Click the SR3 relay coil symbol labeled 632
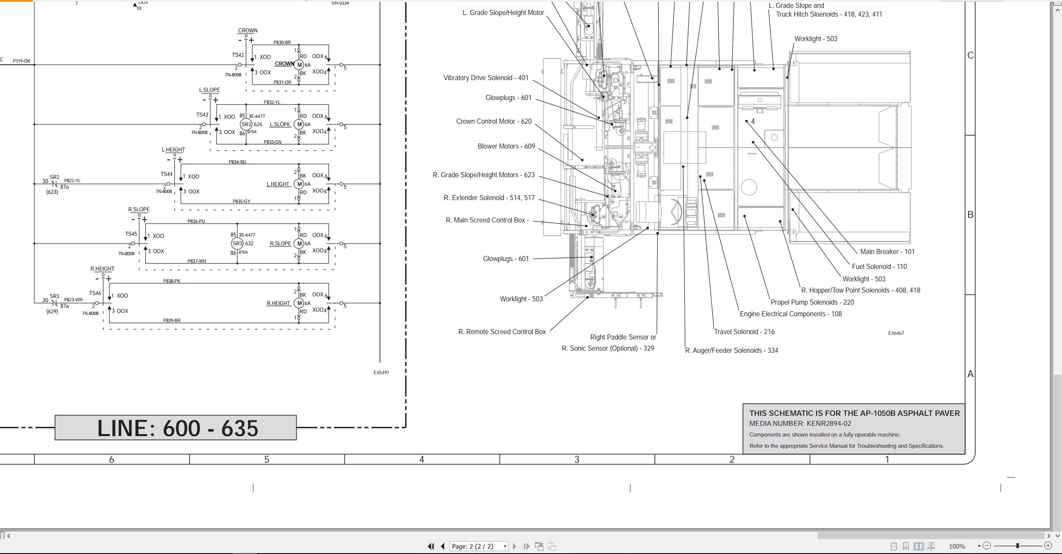The height and width of the screenshot is (554, 1062). (237, 244)
